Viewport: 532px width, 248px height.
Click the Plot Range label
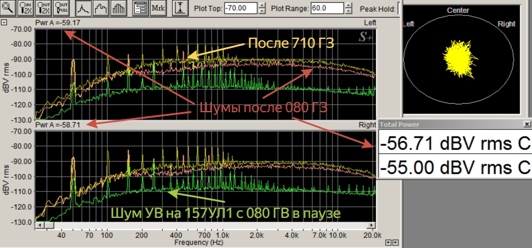[x=290, y=8]
